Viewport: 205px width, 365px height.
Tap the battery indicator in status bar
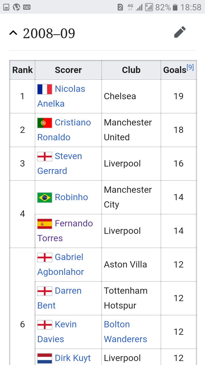(x=175, y=7)
